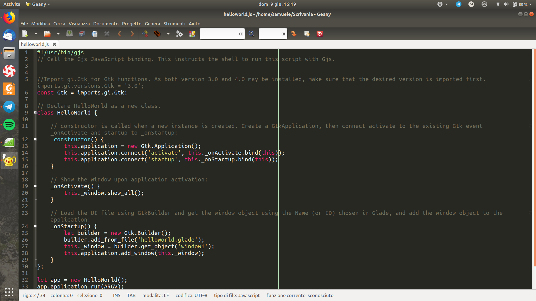Expand the Build options dropdown arrow
This screenshot has height=301, width=536.
tap(168, 34)
